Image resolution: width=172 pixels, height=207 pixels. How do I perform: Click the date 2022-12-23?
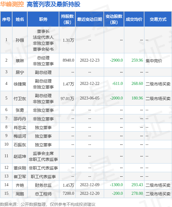90,60
